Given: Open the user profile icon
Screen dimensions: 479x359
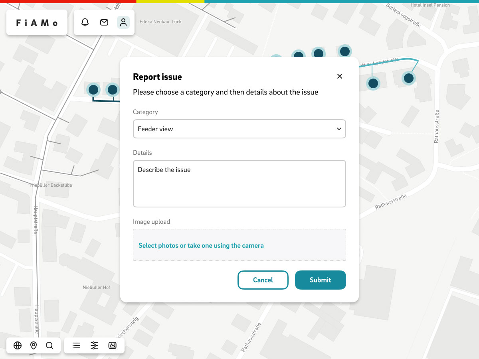Looking at the screenshot, I should click(x=123, y=22).
